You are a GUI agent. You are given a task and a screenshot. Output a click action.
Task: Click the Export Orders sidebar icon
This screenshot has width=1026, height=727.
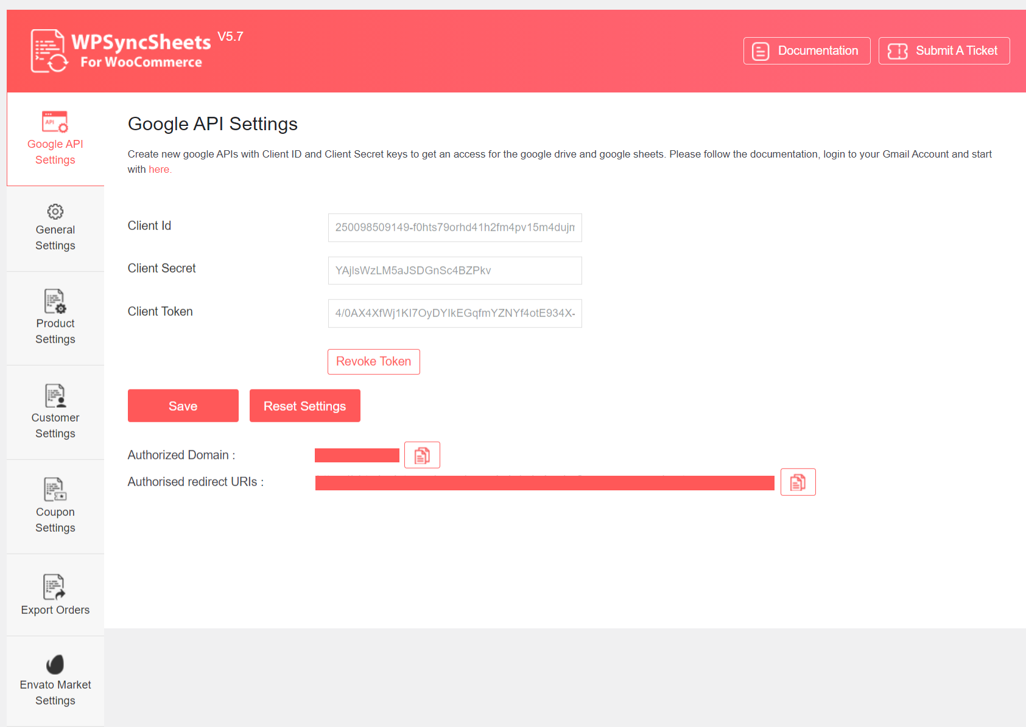click(55, 586)
